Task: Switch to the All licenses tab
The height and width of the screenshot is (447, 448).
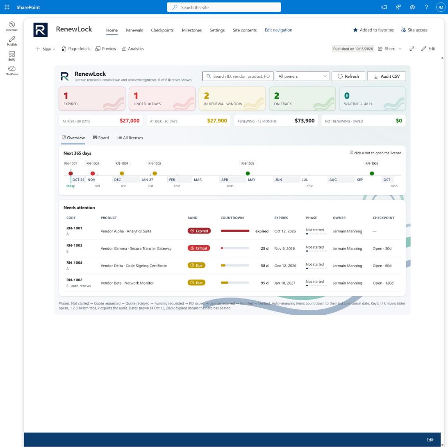Action: pos(130,138)
